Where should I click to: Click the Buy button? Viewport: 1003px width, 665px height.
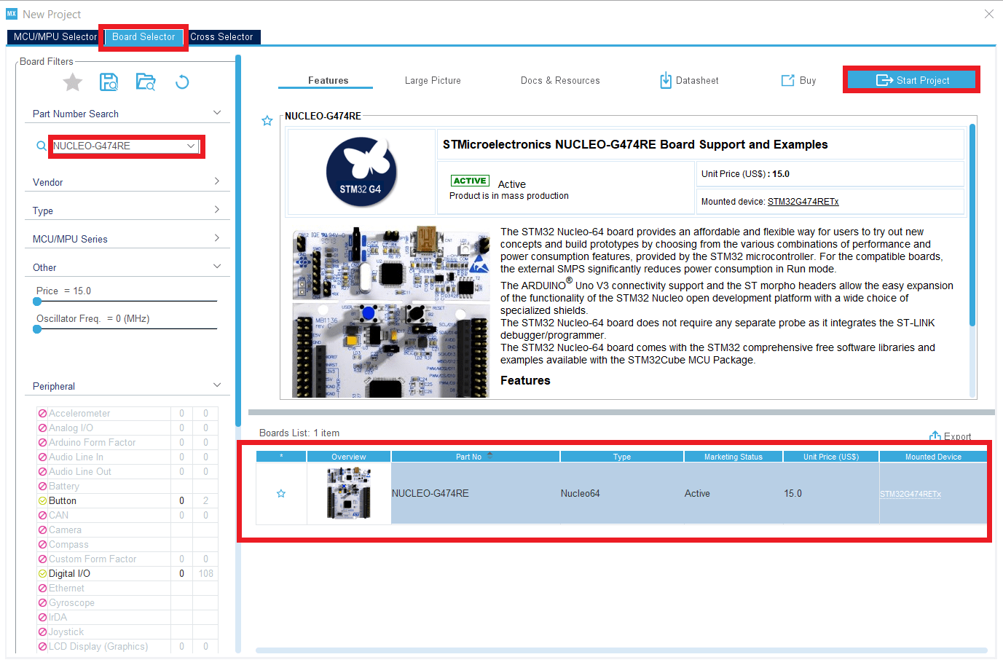pos(798,81)
